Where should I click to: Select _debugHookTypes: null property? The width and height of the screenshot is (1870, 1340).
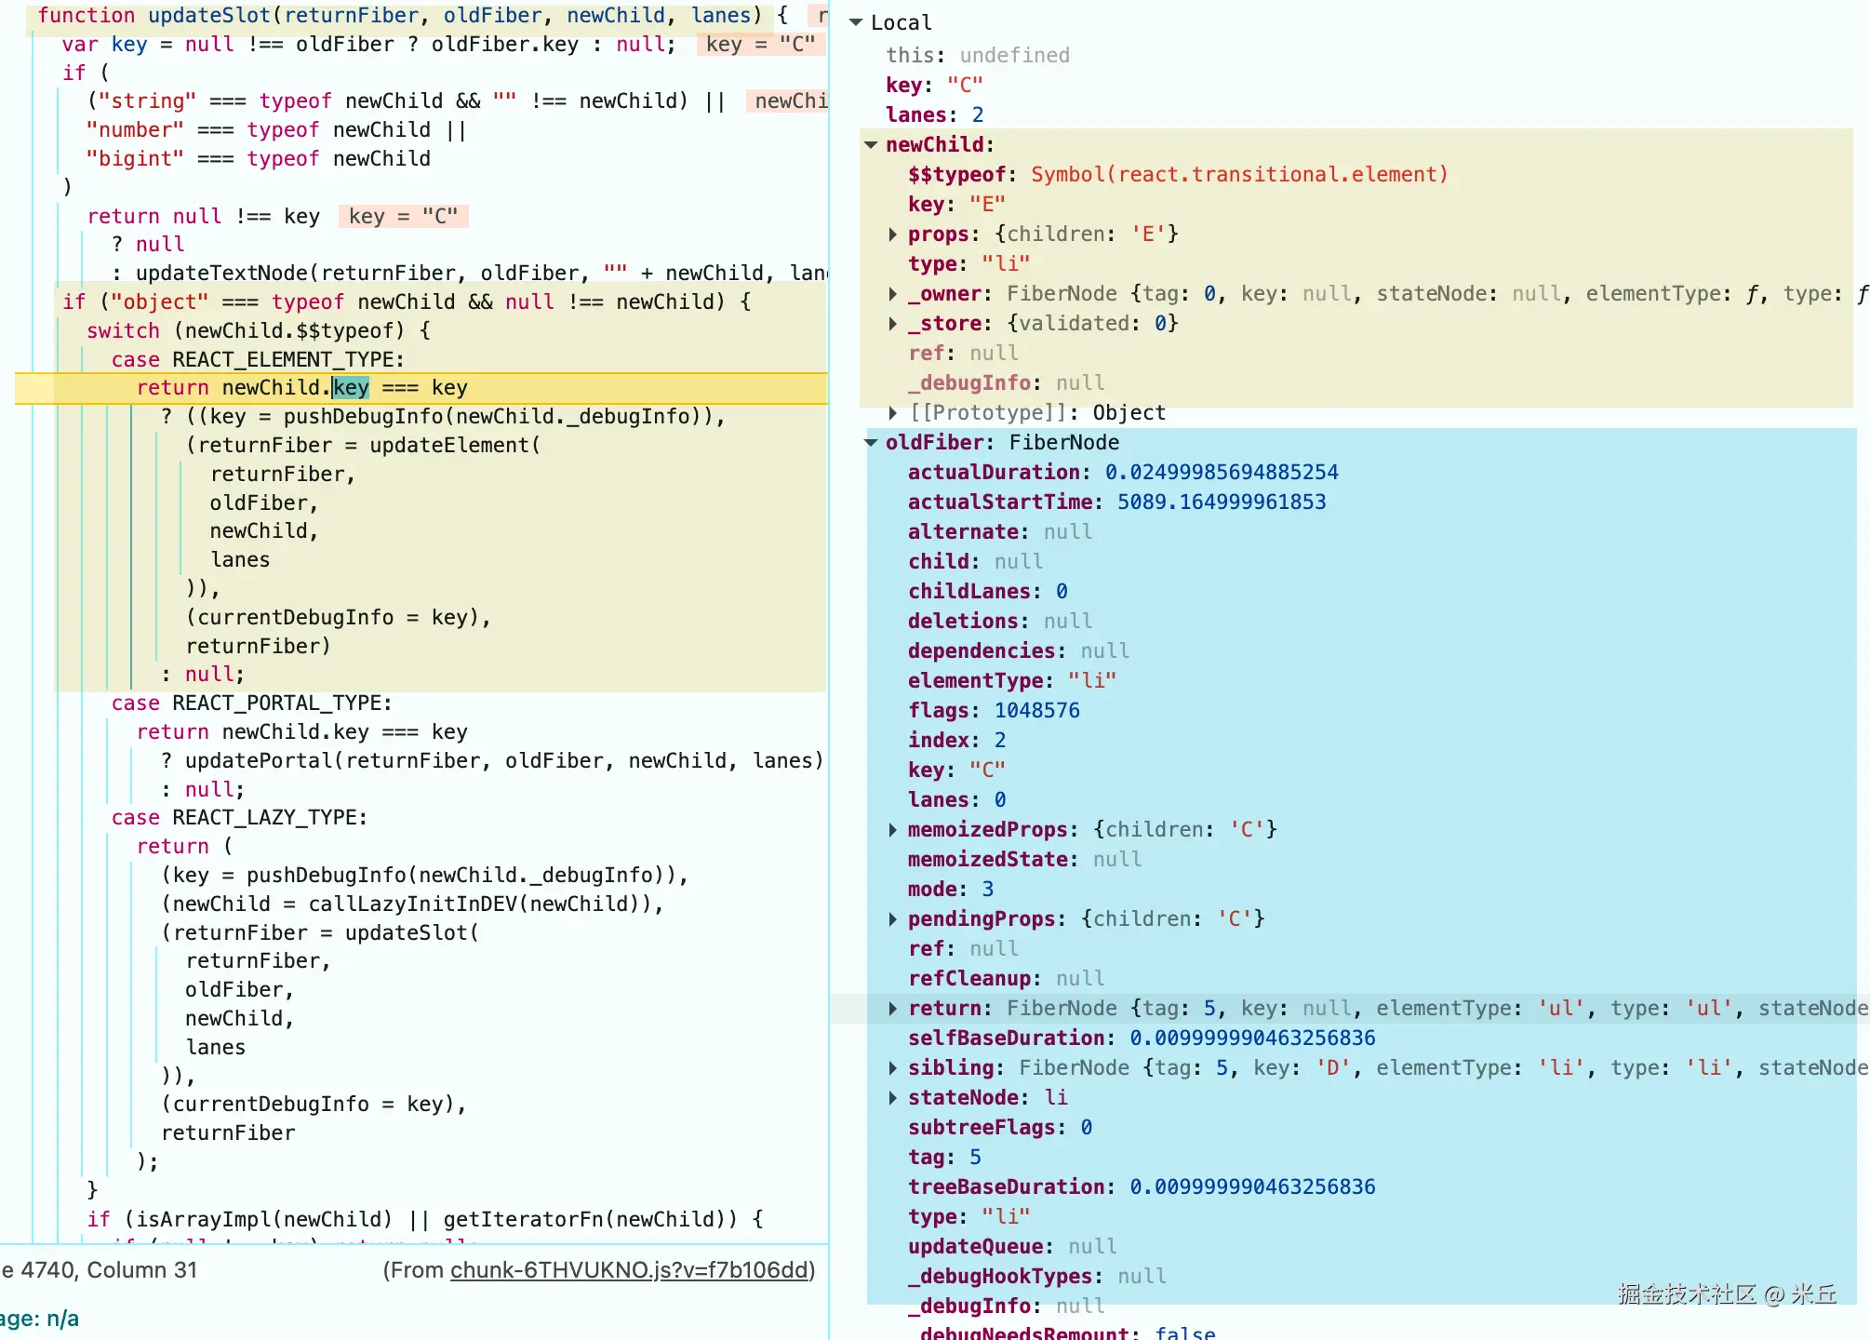click(1036, 1277)
